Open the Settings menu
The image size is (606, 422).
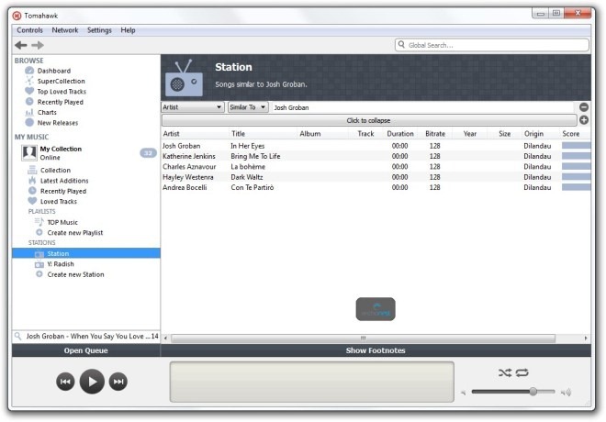click(99, 30)
